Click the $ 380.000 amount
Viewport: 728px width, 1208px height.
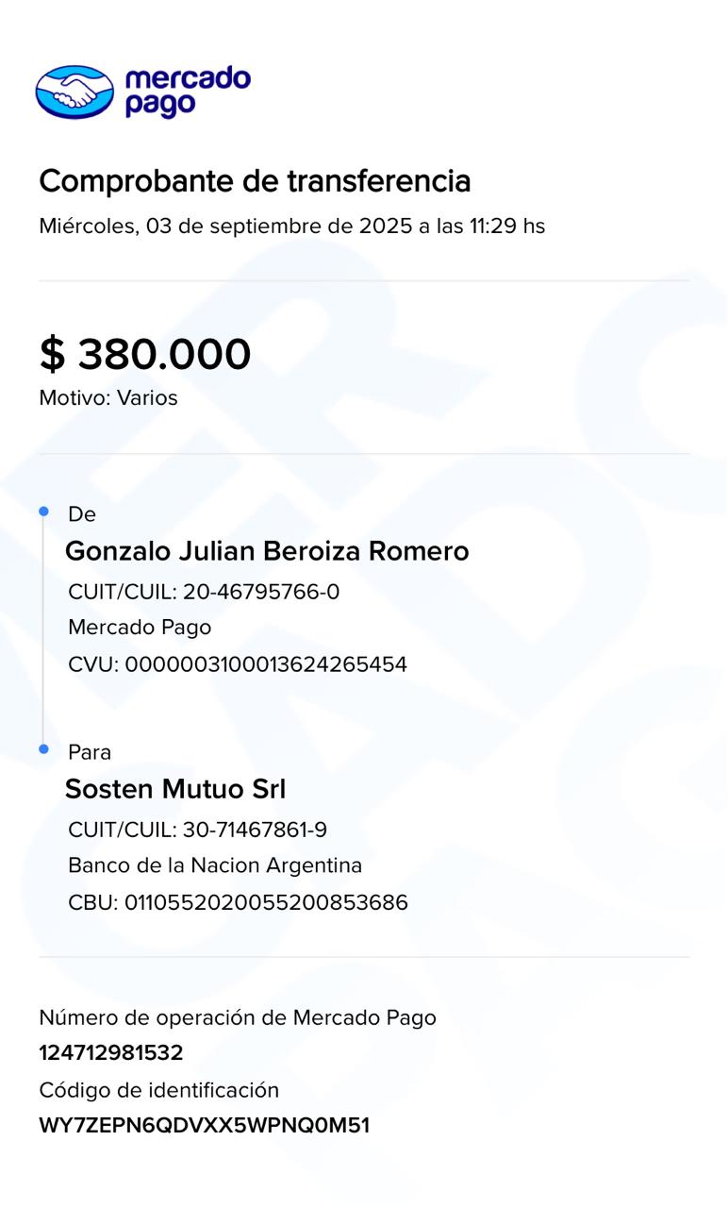pyautogui.click(x=145, y=354)
